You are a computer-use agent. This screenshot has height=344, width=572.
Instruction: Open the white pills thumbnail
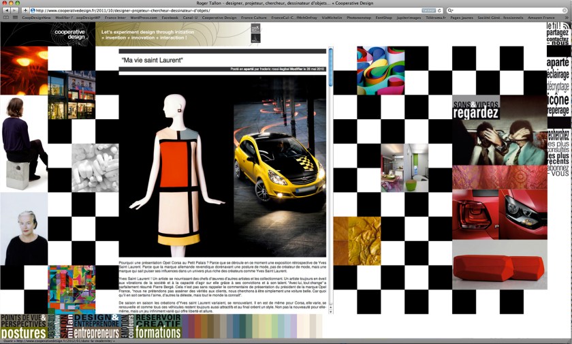95,168
